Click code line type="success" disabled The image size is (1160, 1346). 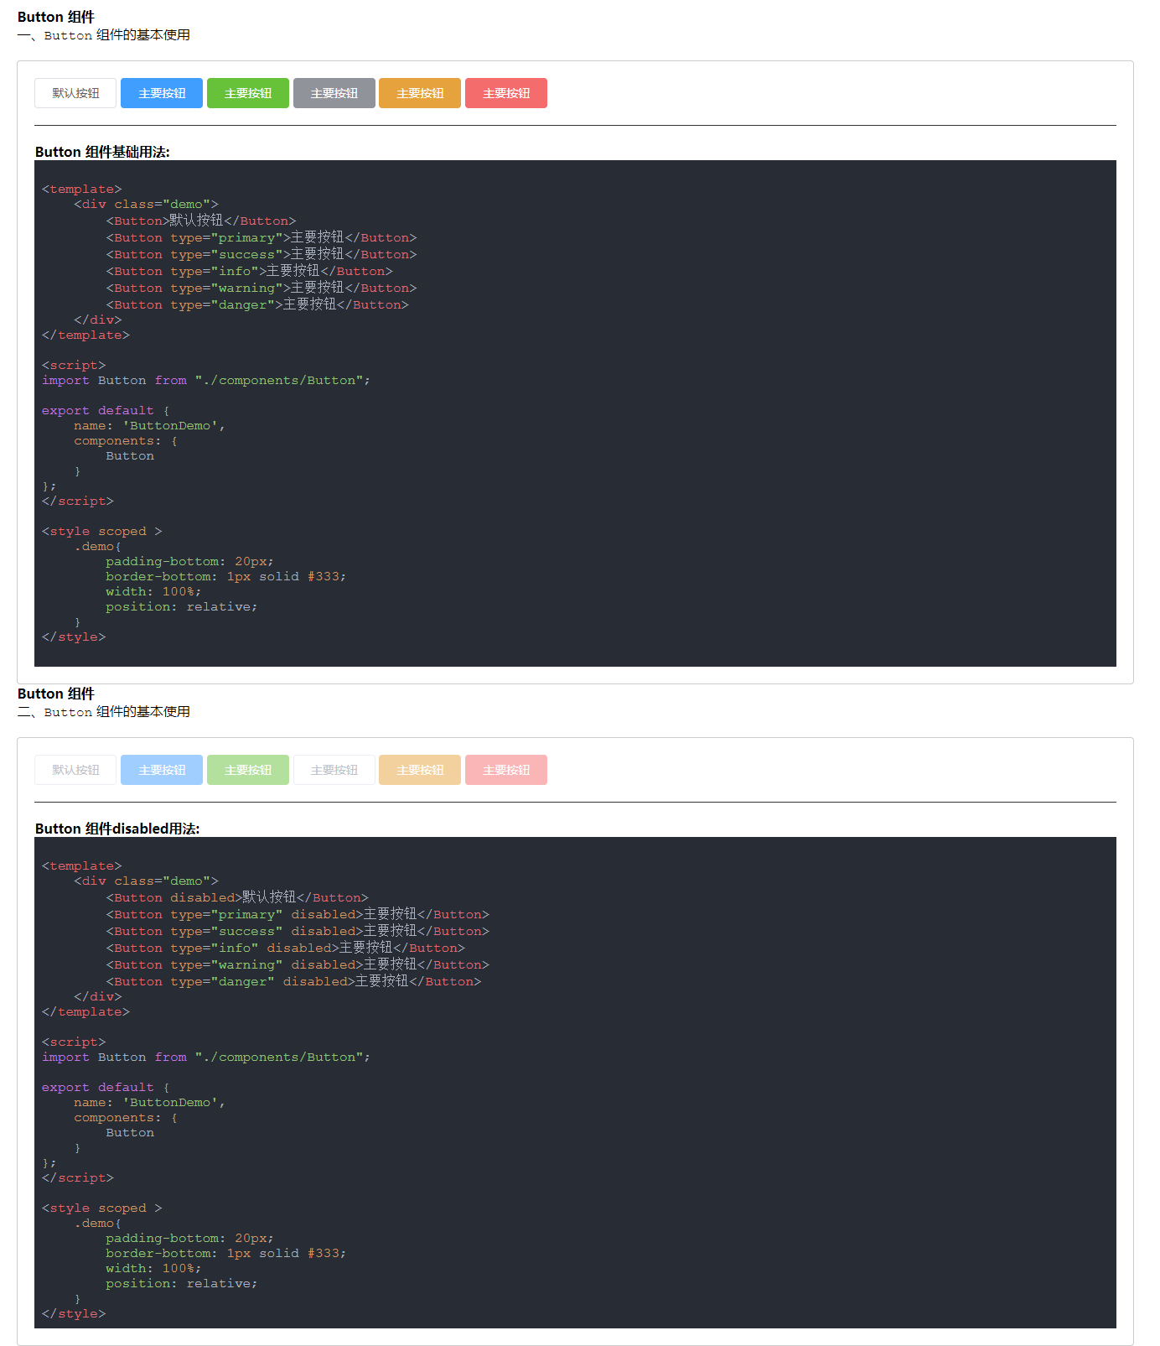click(298, 931)
